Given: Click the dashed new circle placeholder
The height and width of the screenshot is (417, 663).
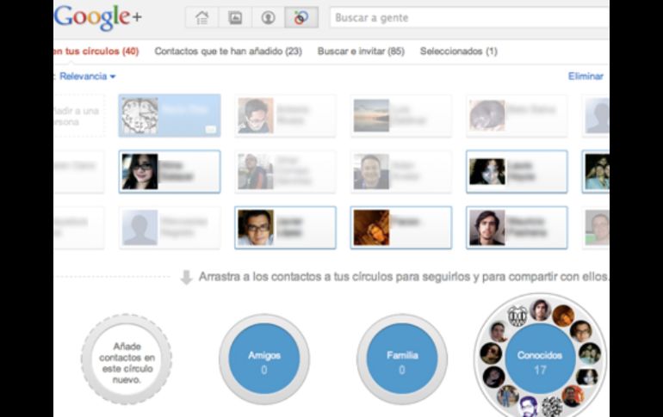Looking at the screenshot, I should [x=127, y=359].
